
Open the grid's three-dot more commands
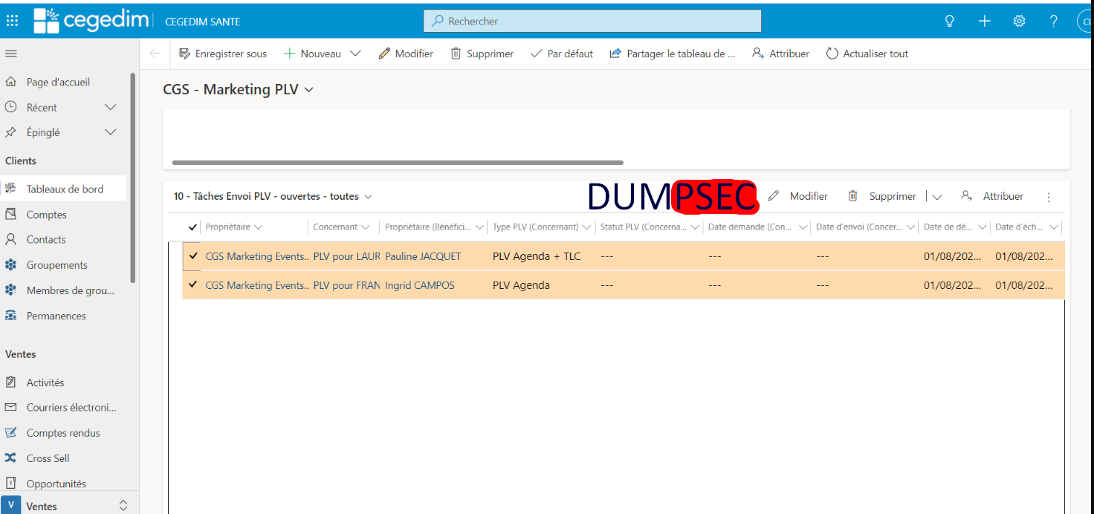1049,197
